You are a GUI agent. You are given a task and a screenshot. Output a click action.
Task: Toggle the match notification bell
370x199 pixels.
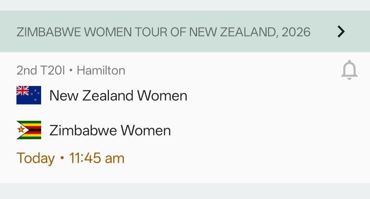click(x=349, y=70)
